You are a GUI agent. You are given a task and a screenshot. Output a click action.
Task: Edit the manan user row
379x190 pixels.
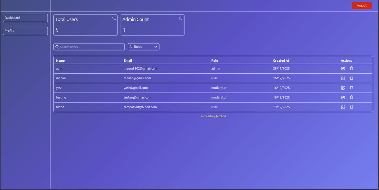(343, 78)
